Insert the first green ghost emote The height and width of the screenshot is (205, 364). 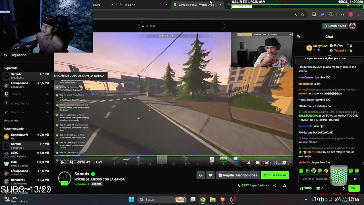[x=301, y=171]
